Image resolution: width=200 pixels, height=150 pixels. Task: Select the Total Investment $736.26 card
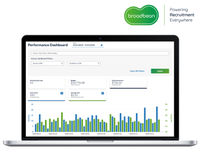coord(128,84)
